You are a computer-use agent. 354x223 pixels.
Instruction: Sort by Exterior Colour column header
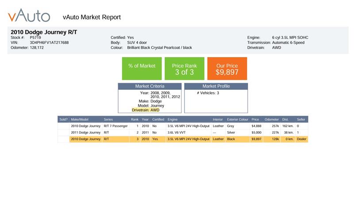pyautogui.click(x=238, y=119)
